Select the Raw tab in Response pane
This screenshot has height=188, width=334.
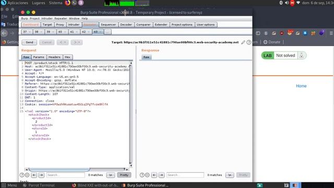pyautogui.click(x=146, y=57)
